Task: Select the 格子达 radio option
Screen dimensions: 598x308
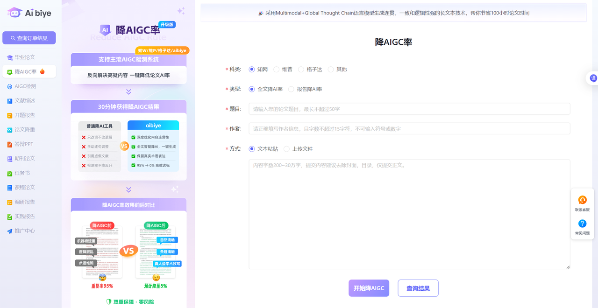Action: pyautogui.click(x=301, y=69)
